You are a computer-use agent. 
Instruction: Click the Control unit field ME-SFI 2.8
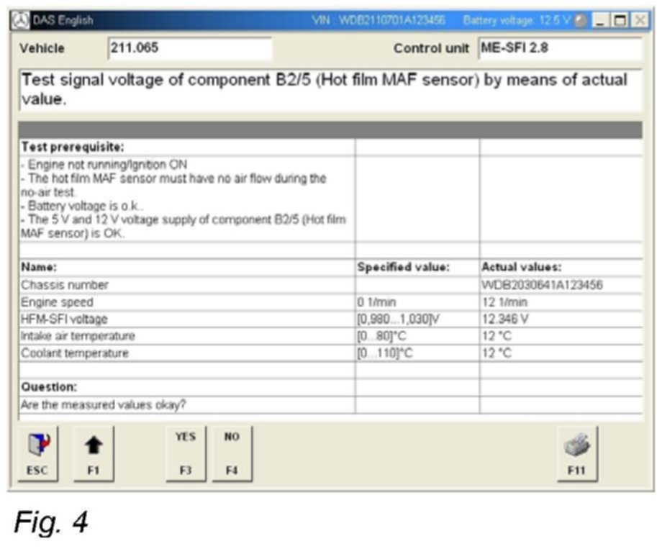click(x=558, y=49)
